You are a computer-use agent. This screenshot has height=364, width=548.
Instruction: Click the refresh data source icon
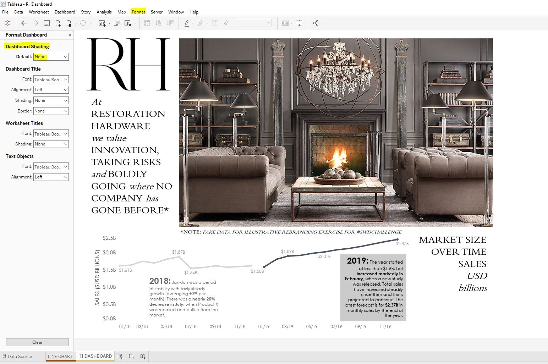[x=83, y=23]
